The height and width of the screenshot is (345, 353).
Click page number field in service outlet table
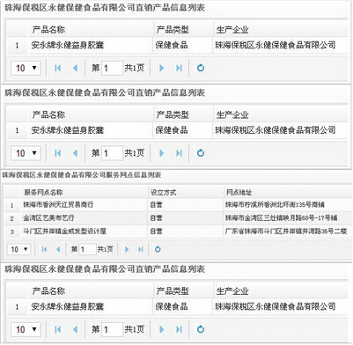(87, 249)
